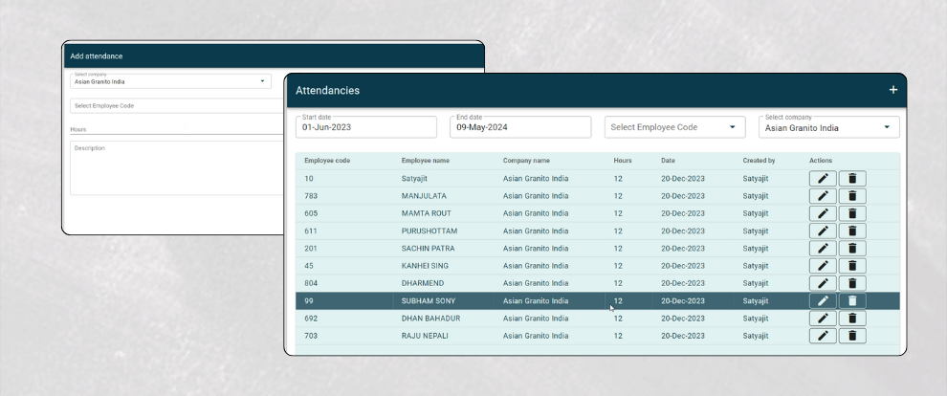
Task: Open Select Employee Code filter dropdown
Action: click(674, 127)
